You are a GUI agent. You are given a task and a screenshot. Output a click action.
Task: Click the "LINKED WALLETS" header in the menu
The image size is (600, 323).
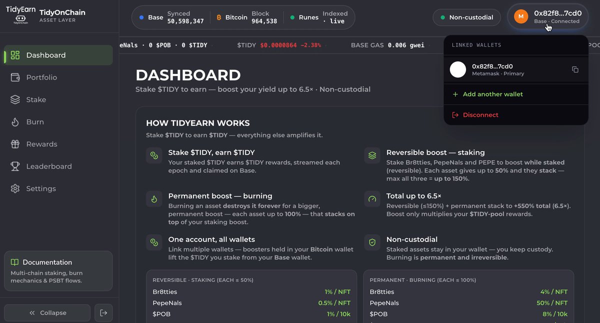[476, 45]
